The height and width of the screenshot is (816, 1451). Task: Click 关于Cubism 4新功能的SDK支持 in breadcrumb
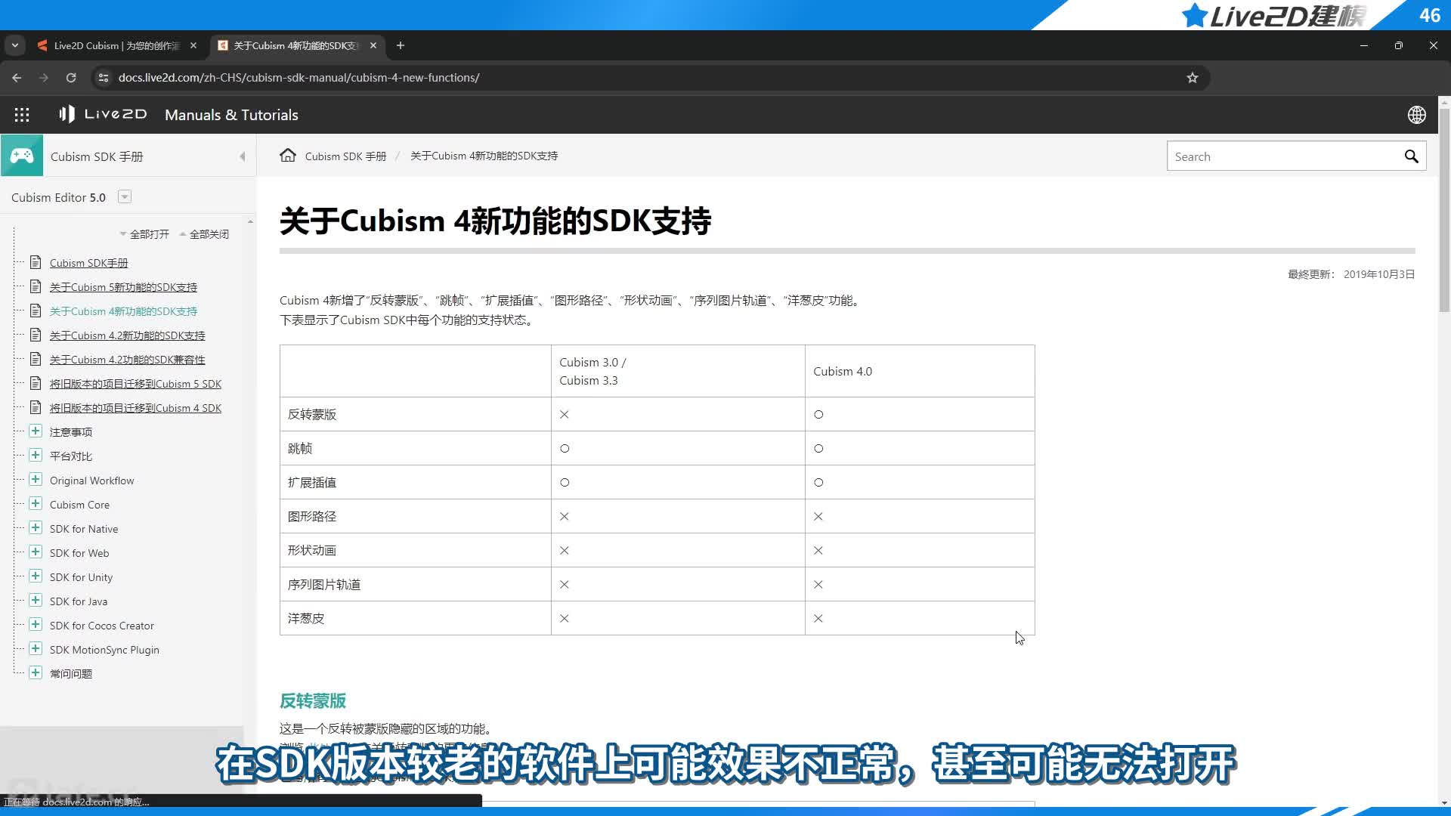tap(484, 156)
